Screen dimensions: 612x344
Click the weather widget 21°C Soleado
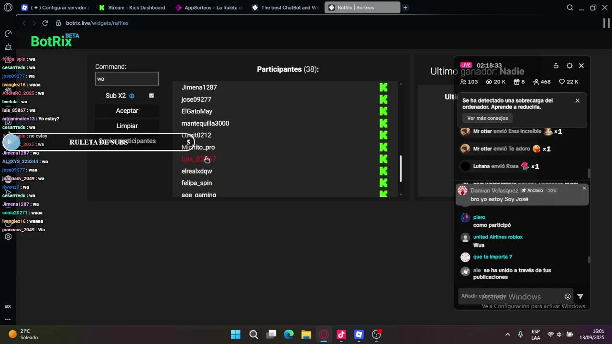tap(23, 334)
